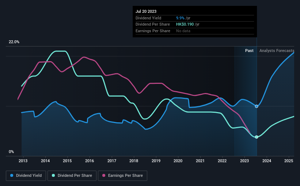Click the 2018 x-axis label
The width and height of the screenshot is (300, 186).
(x=134, y=161)
